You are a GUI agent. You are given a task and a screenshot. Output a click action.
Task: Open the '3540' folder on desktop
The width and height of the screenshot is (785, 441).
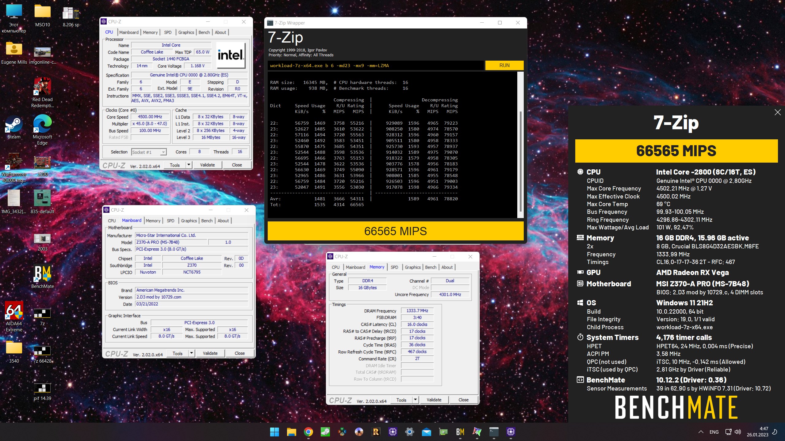click(x=14, y=352)
